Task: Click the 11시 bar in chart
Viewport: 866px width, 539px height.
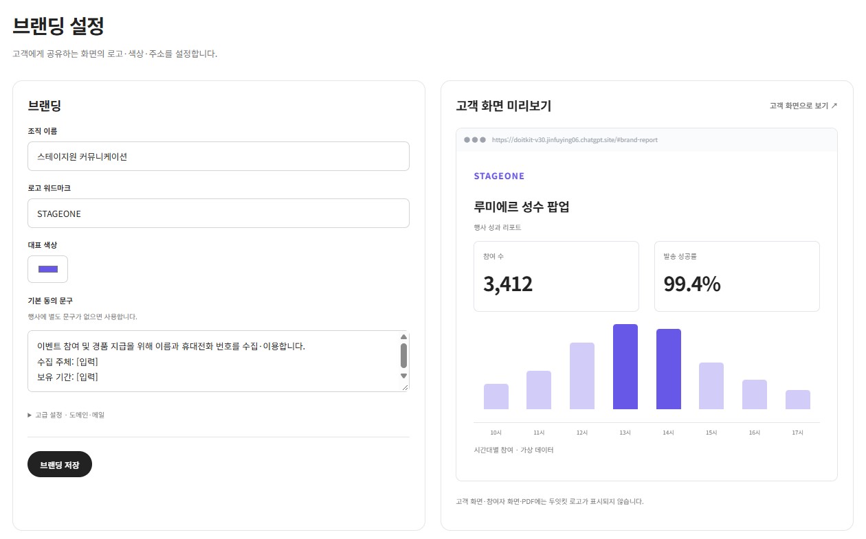Action: tap(539, 390)
